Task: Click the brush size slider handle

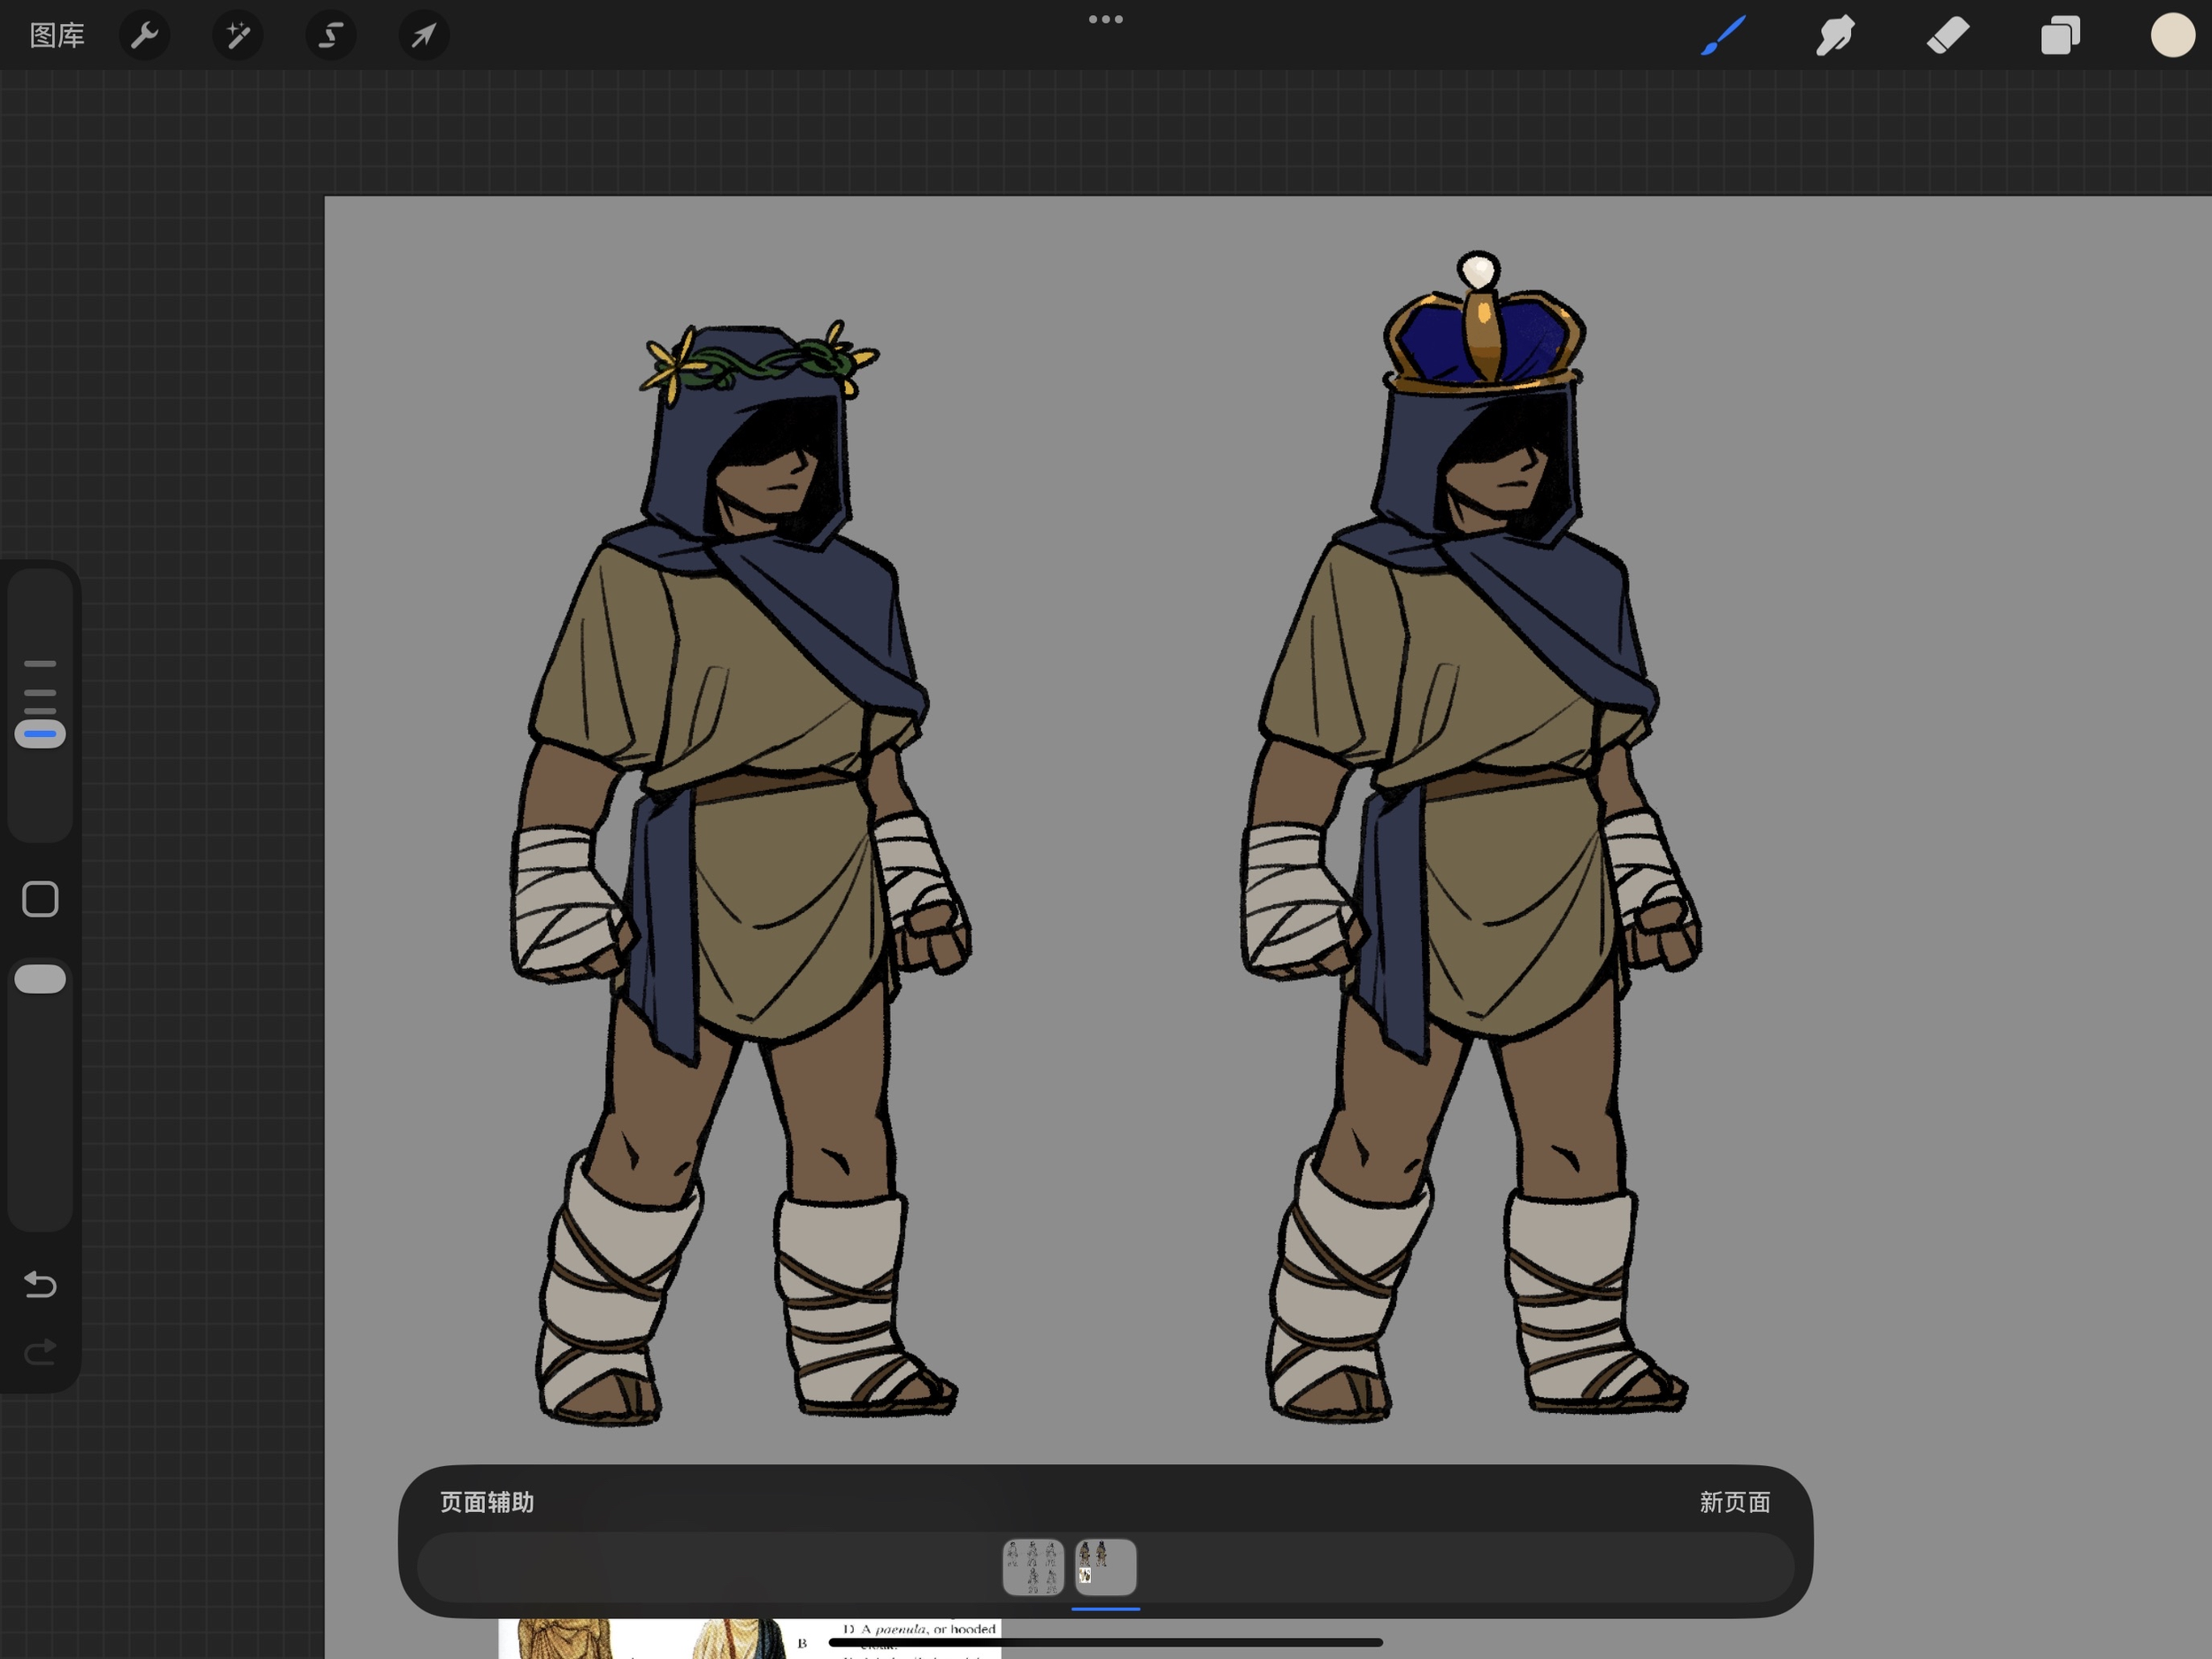Action: [x=40, y=734]
